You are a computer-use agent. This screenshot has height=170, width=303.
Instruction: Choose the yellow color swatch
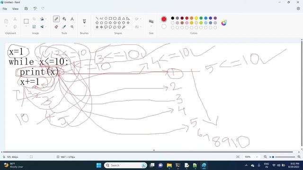tap(196, 18)
